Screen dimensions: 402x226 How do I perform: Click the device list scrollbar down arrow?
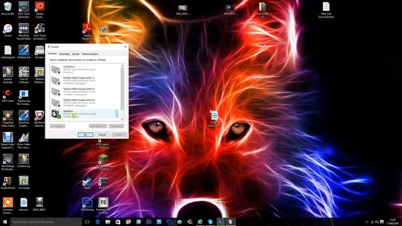tap(122, 119)
